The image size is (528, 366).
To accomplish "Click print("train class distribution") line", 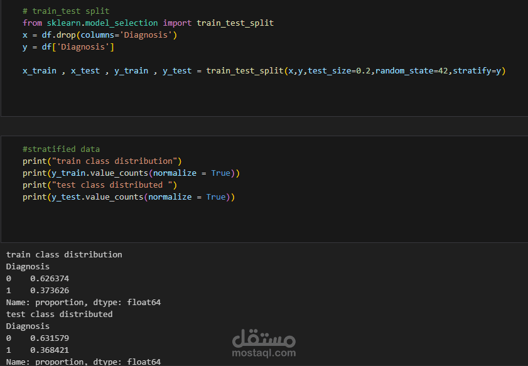I will (x=102, y=161).
